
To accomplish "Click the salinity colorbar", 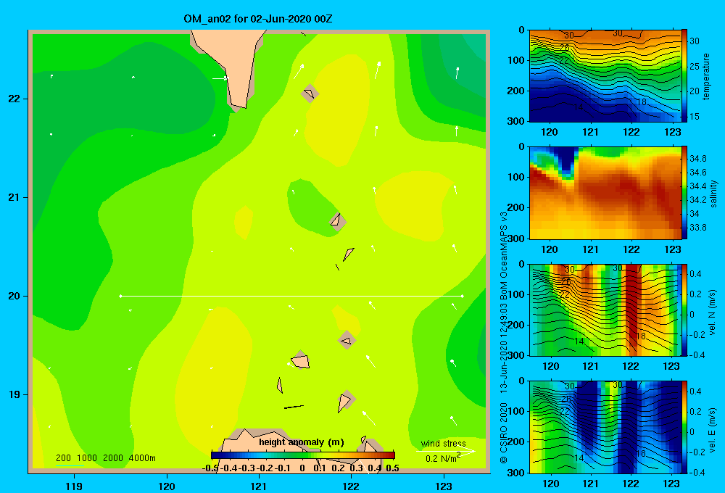I will 684,193.
